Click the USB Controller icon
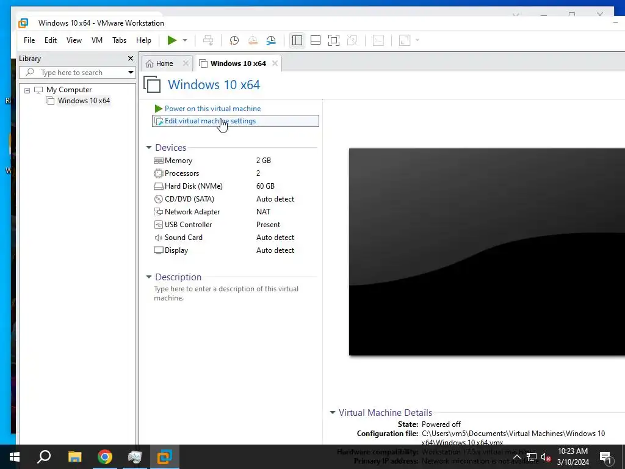The height and width of the screenshot is (469, 625). click(158, 225)
